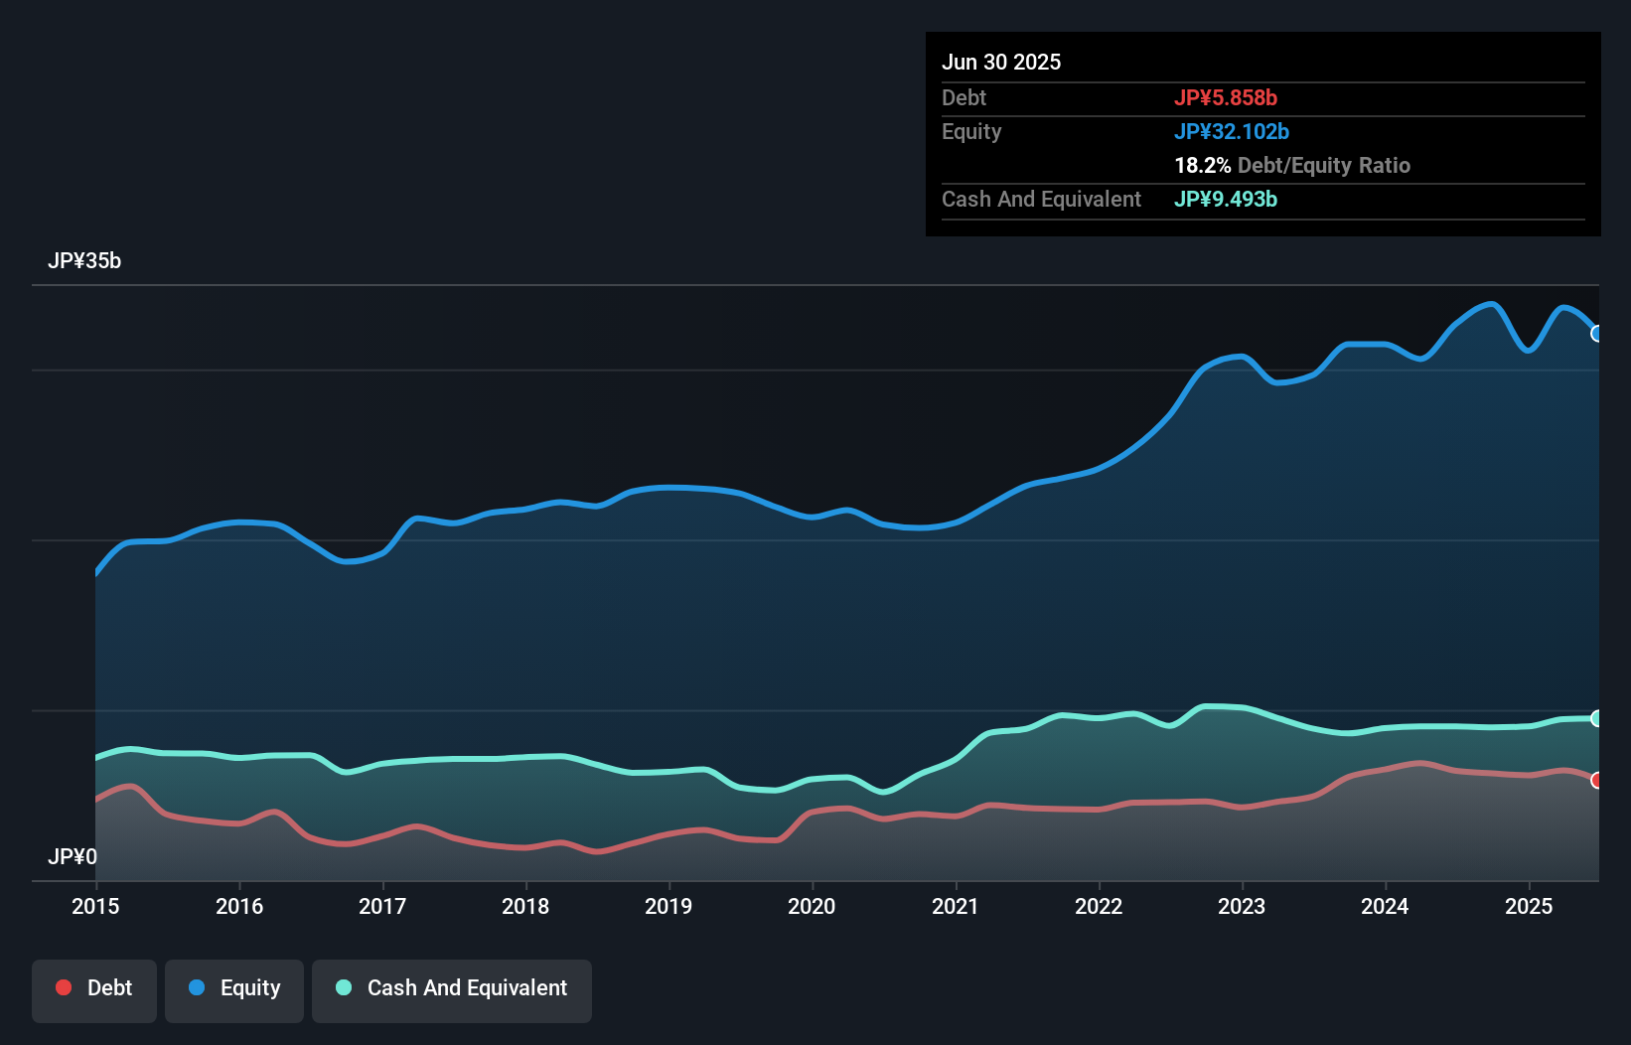Viewport: 1631px width, 1045px height.
Task: Click the JP¥32.102b Equity value
Action: click(1232, 131)
